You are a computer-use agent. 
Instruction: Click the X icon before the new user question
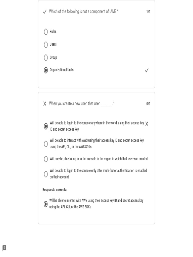tap(45, 104)
